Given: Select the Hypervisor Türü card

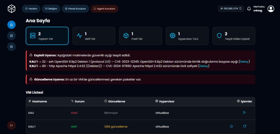Looking at the screenshot, I should coord(187,36).
